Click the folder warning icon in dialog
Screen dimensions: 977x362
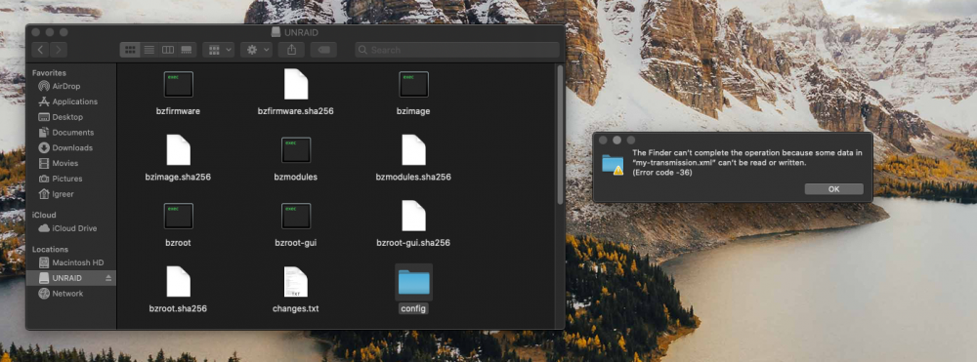pos(613,164)
